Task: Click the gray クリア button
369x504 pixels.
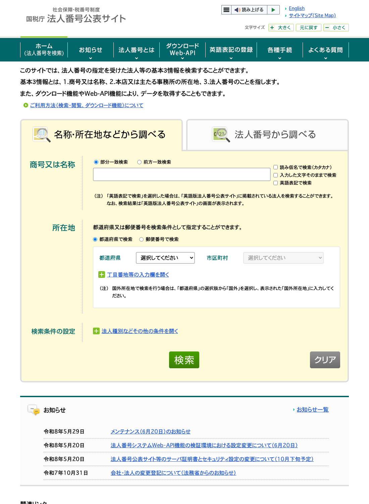Action: [x=325, y=360]
